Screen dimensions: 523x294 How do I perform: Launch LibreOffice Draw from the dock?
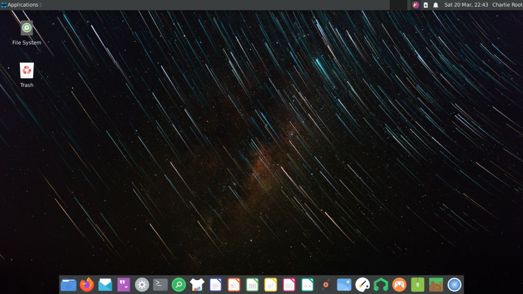tap(271, 285)
